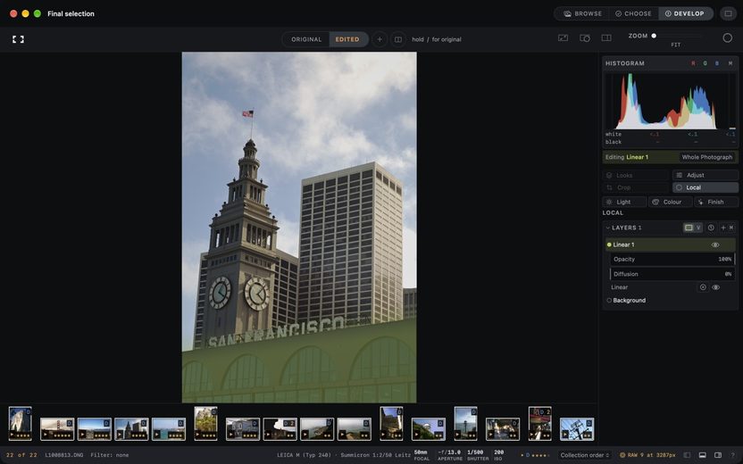
Task: Open Collection order dropdown
Action: [584, 455]
